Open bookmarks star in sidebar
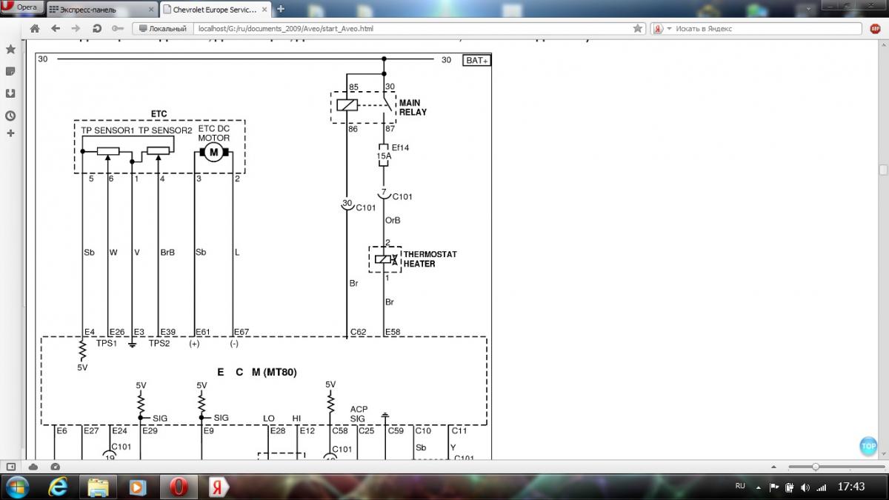 10,50
